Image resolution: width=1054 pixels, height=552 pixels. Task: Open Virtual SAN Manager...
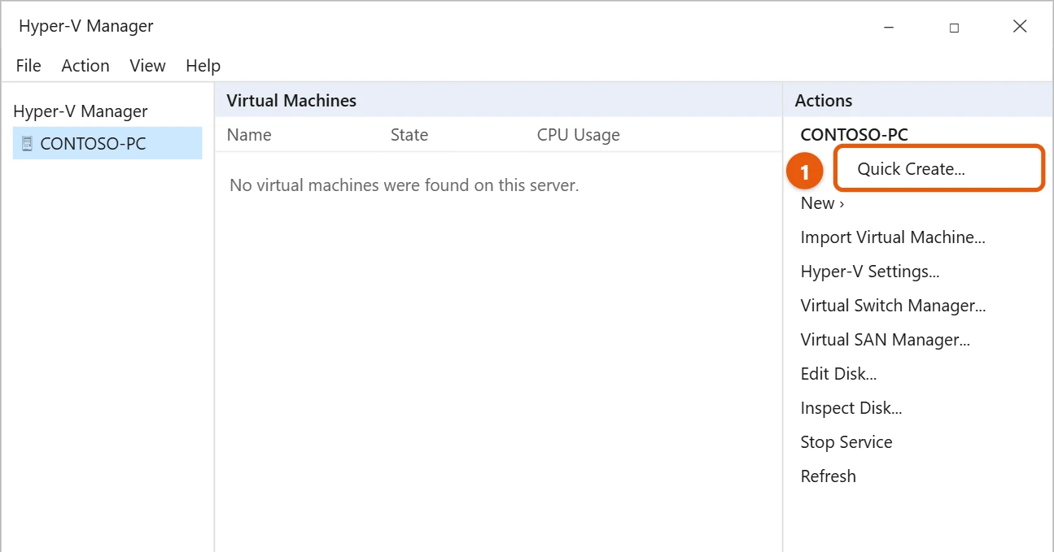pos(885,340)
